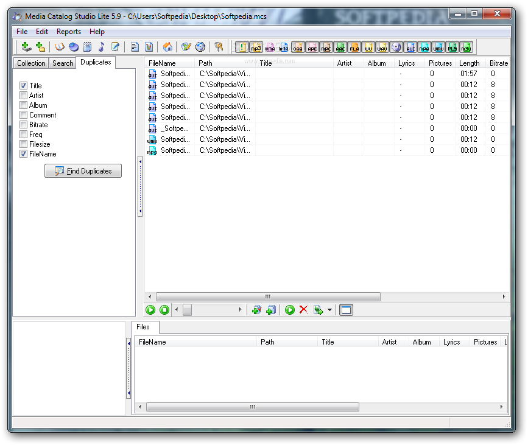This screenshot has height=445, width=528.
Task: Click the green stop button
Action: coord(164,310)
